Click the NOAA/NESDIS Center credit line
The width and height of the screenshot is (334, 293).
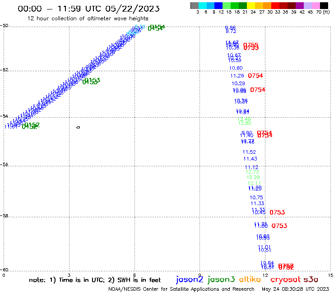coord(181,289)
